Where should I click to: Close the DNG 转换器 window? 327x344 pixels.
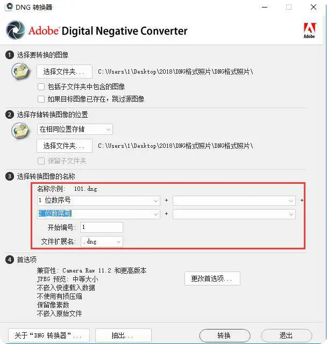pos(314,7)
